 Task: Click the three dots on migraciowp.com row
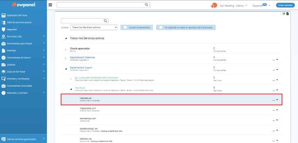pos(273,110)
